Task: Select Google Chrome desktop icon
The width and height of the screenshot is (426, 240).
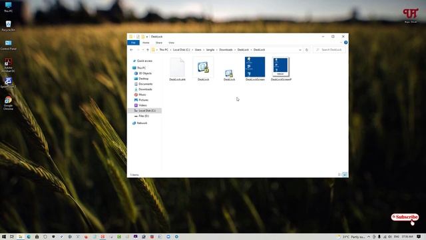Action: [8, 103]
